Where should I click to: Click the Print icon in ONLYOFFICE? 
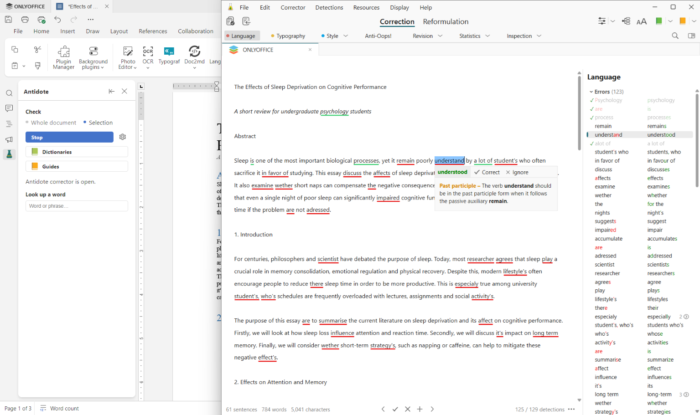pos(25,20)
